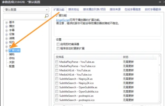Check SubtitleSearch - OpenSubtitle.as

57,87
